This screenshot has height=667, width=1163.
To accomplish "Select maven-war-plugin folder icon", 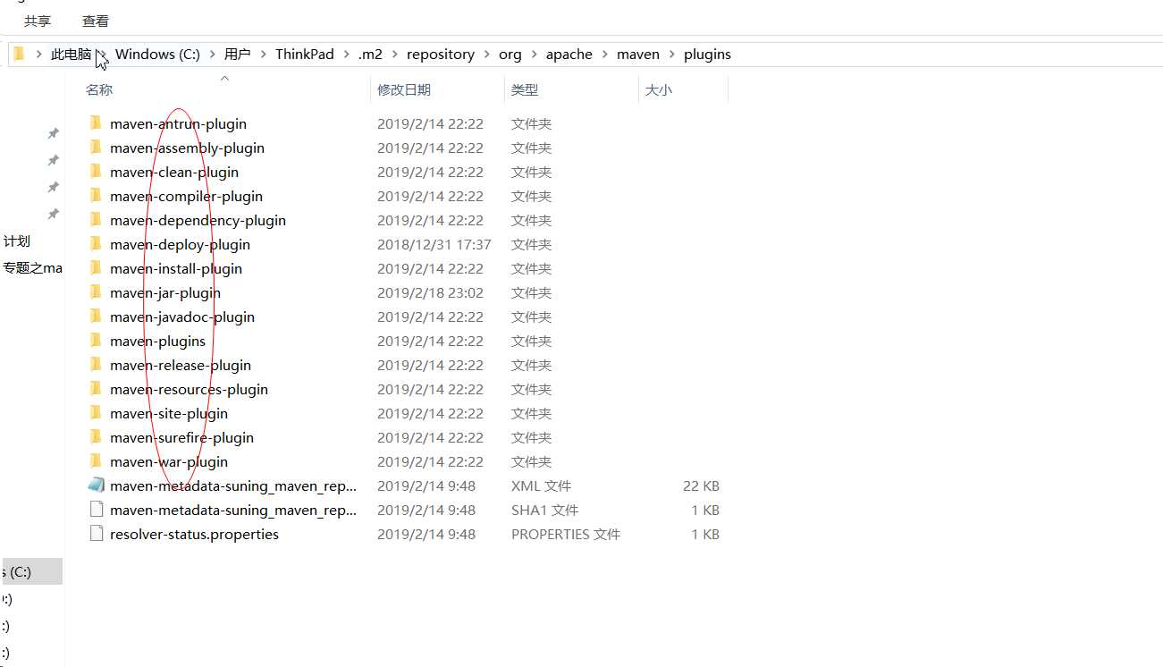I will [x=97, y=461].
